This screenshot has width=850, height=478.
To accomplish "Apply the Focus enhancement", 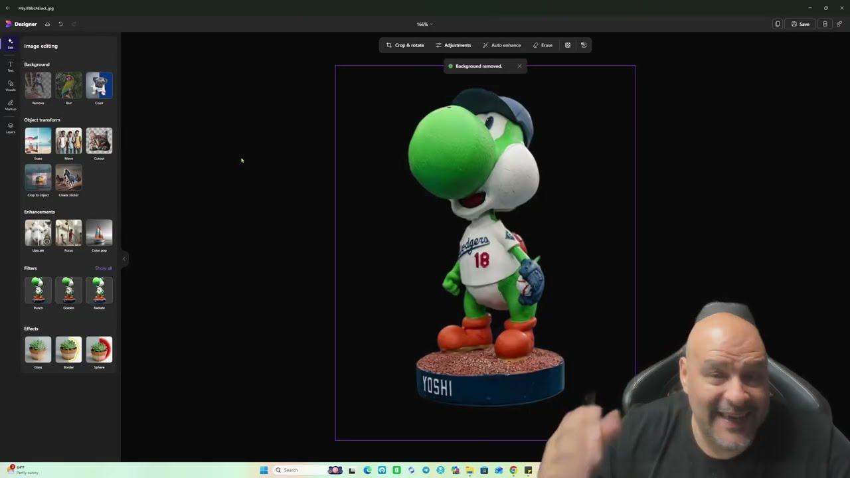I will click(68, 232).
